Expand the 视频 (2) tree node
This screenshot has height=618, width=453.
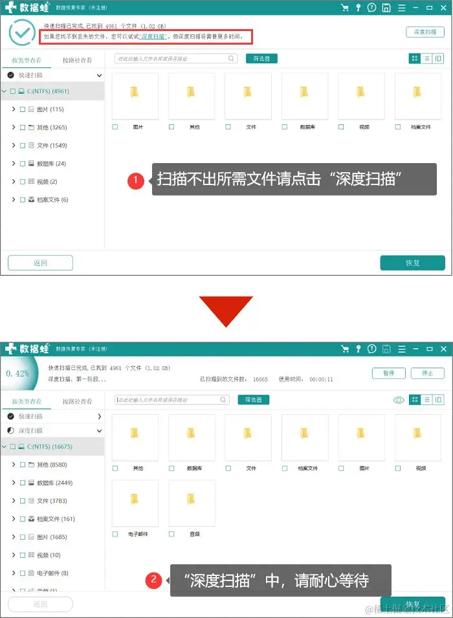(14, 181)
